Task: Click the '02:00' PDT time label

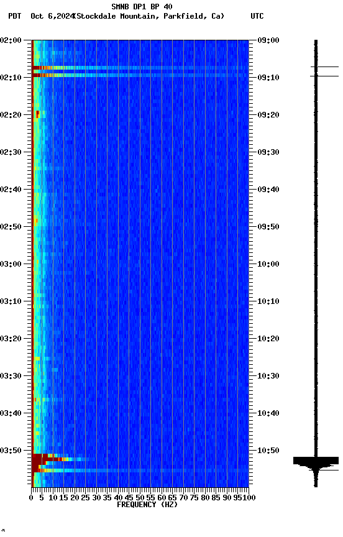Action: pyautogui.click(x=11, y=40)
